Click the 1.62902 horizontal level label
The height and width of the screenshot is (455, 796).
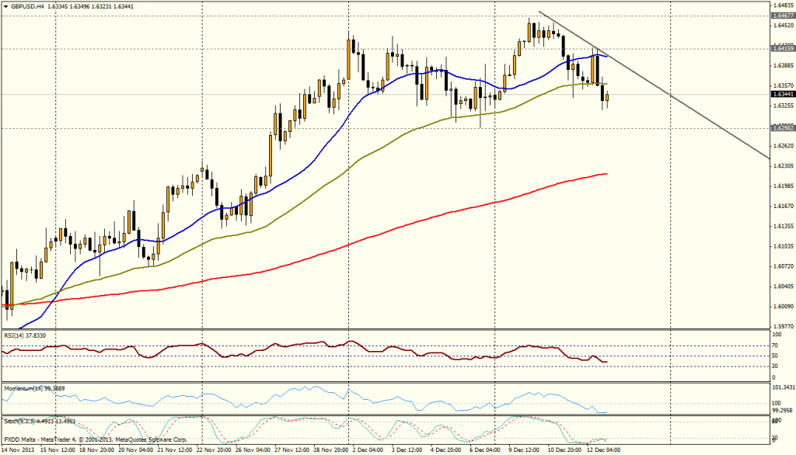[x=781, y=127]
